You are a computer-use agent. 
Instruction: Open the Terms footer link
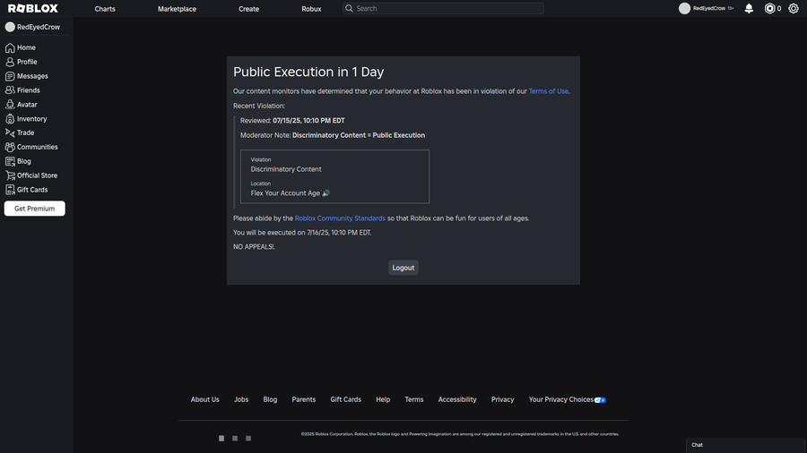(414, 399)
